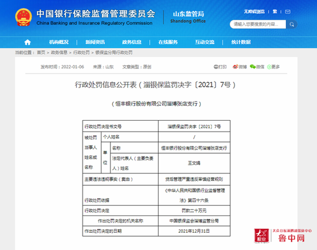Click the table cell with the bank branch name
The width and height of the screenshot is (317, 250).
(194, 148)
